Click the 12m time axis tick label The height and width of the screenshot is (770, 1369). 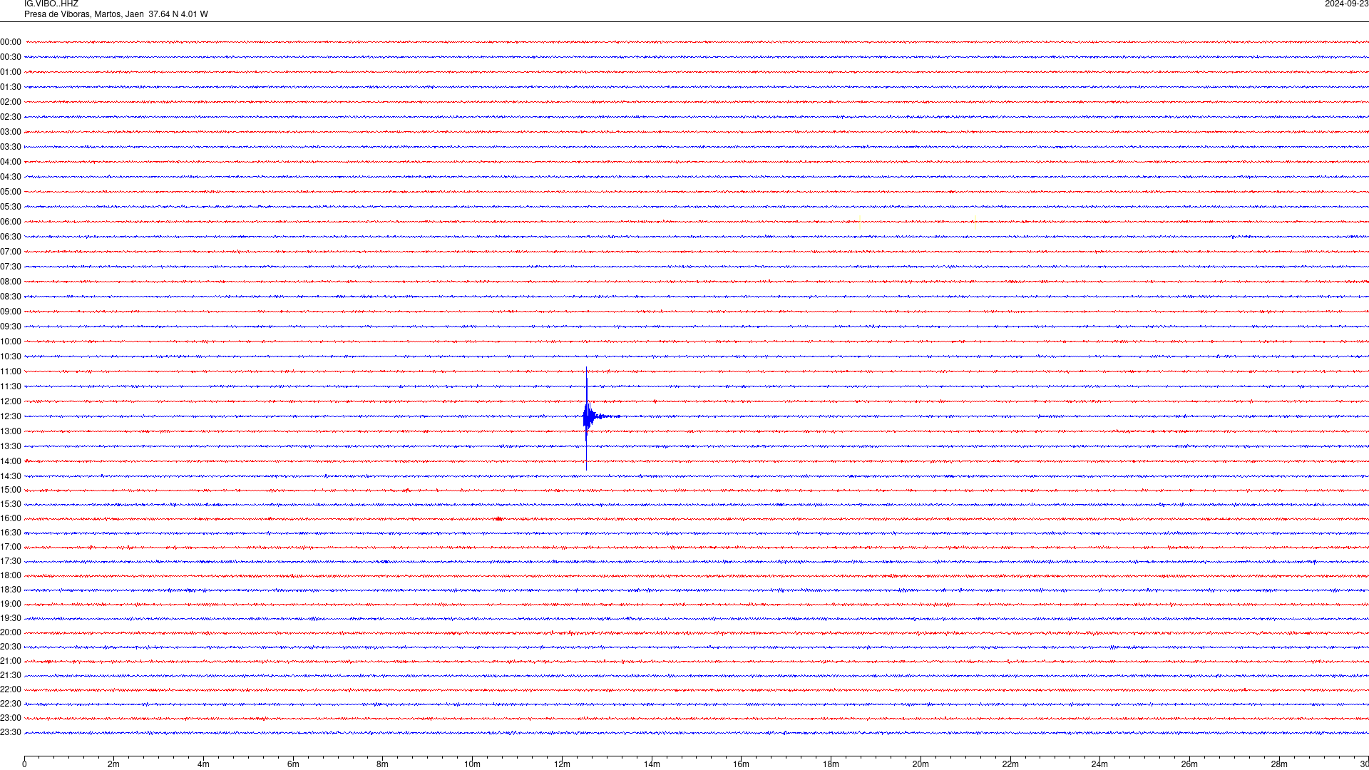point(562,764)
